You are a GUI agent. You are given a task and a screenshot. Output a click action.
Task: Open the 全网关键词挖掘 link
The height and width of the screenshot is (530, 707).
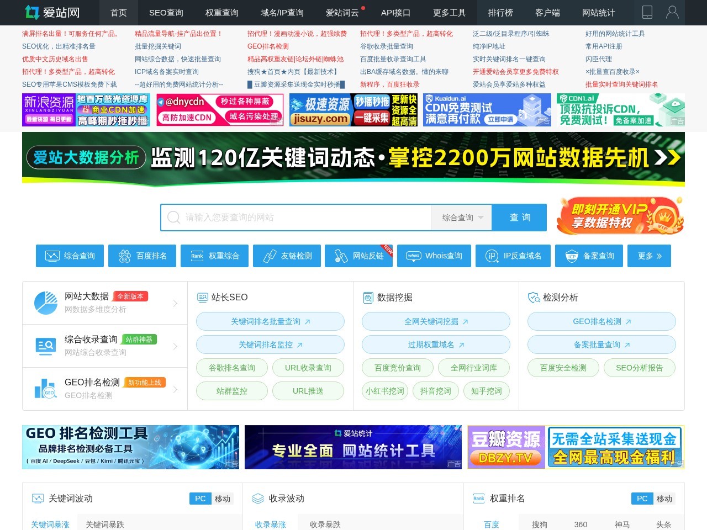tap(436, 321)
